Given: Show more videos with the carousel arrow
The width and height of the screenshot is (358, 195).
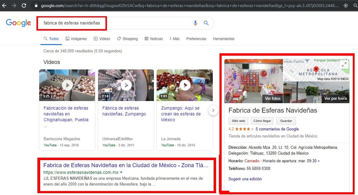Looking at the screenshot, I should point(213,110).
